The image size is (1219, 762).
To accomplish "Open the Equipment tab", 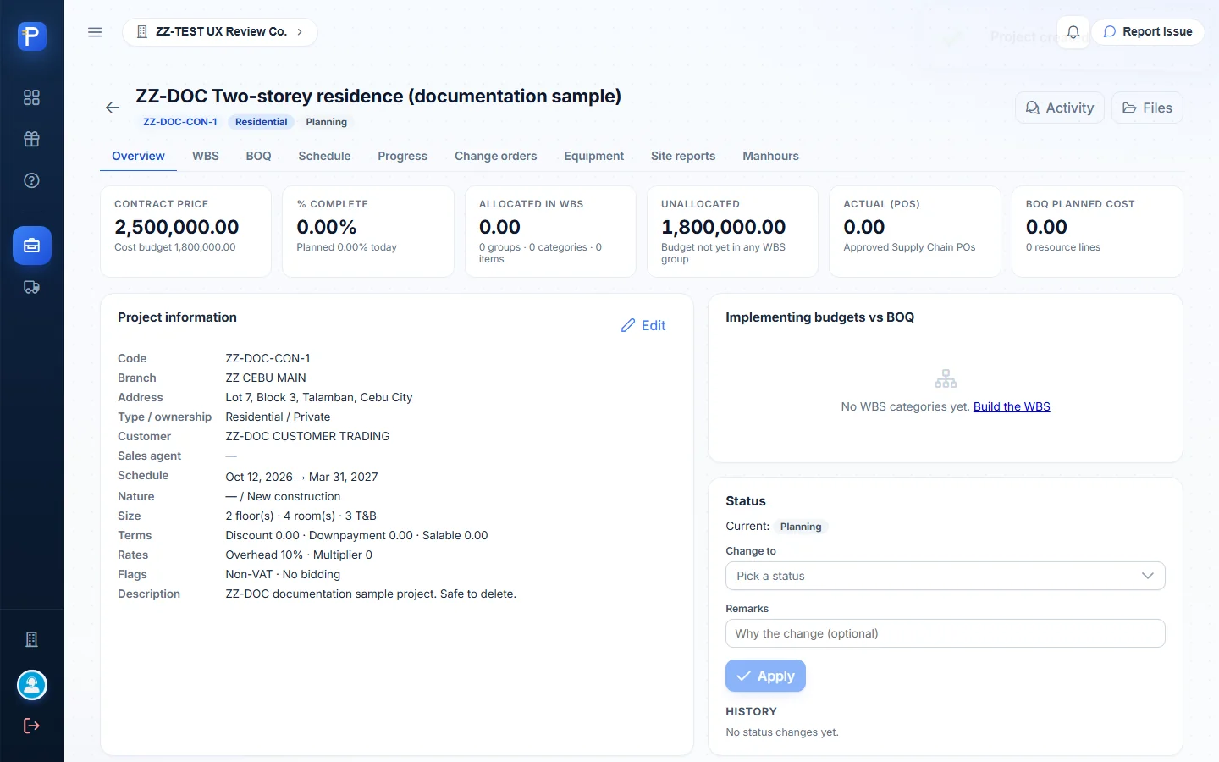I will (594, 156).
